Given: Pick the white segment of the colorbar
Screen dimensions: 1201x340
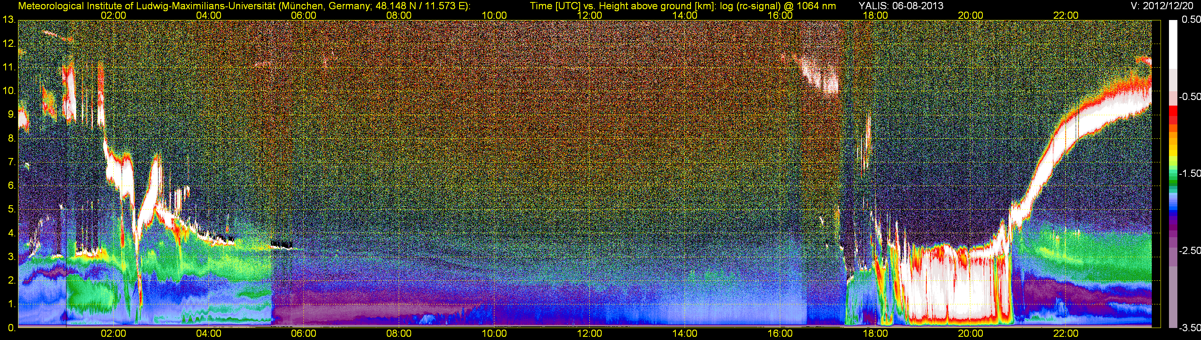Looking at the screenshot, I should (1173, 44).
